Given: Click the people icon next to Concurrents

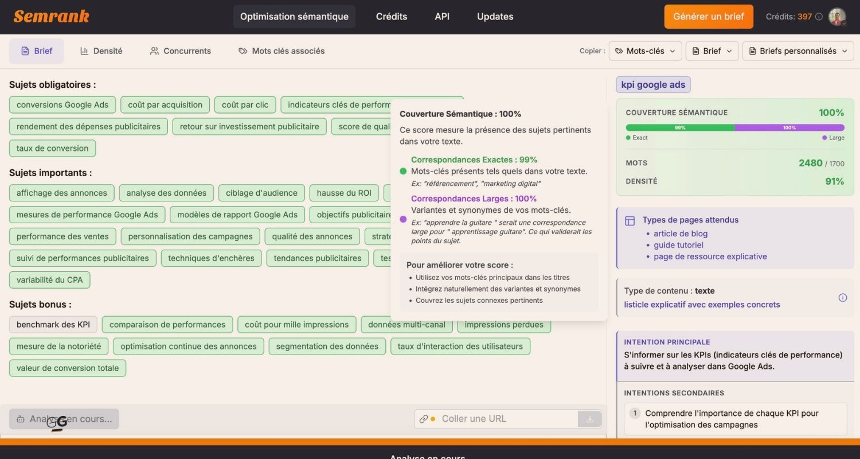Looking at the screenshot, I should click(153, 50).
